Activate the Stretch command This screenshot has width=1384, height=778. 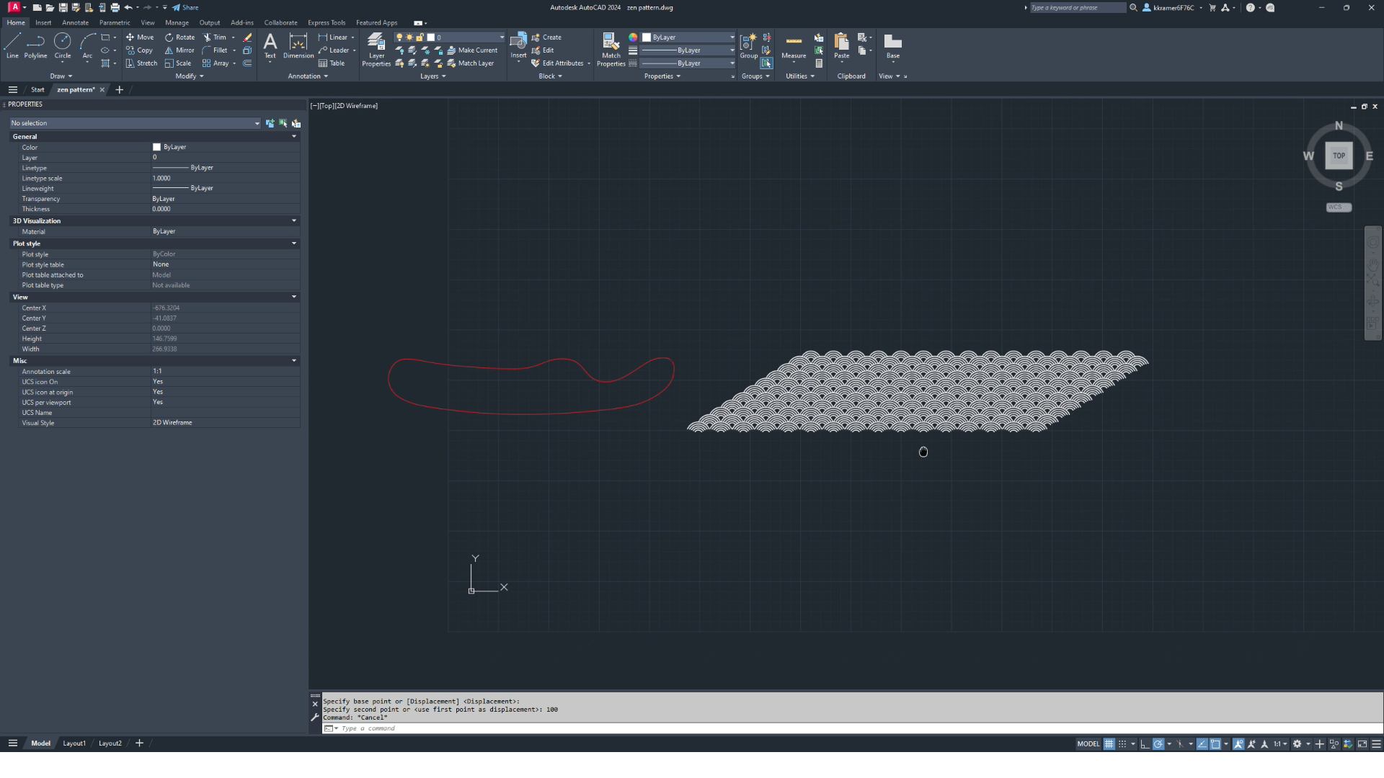click(141, 63)
